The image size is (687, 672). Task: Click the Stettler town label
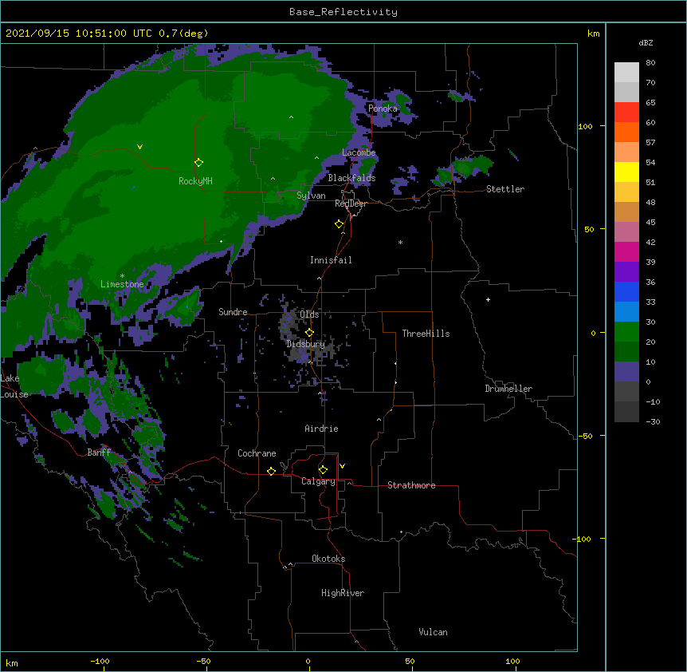[505, 189]
